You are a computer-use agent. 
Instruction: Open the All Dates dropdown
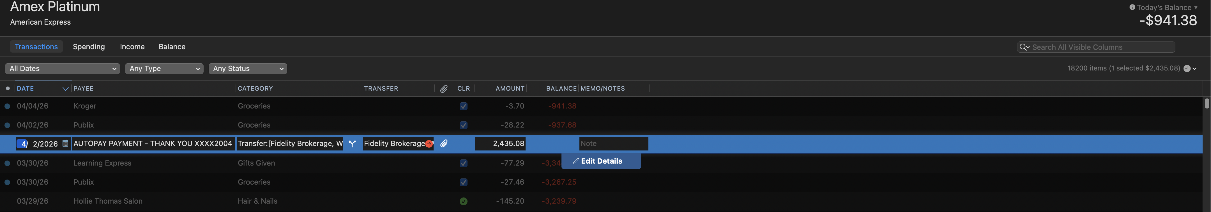(x=63, y=69)
